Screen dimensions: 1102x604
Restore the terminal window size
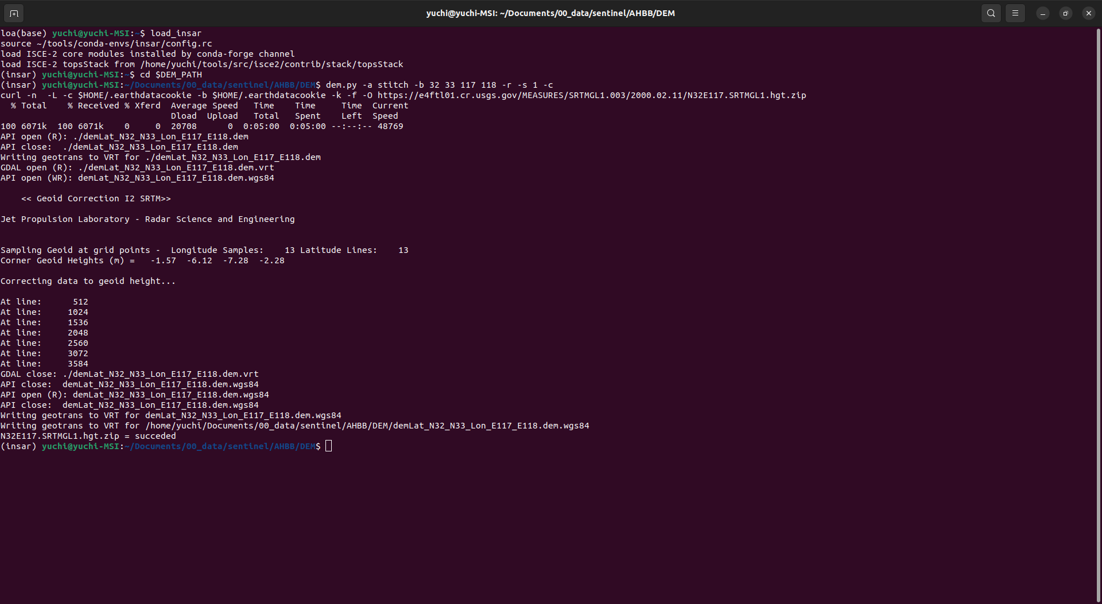tap(1066, 13)
